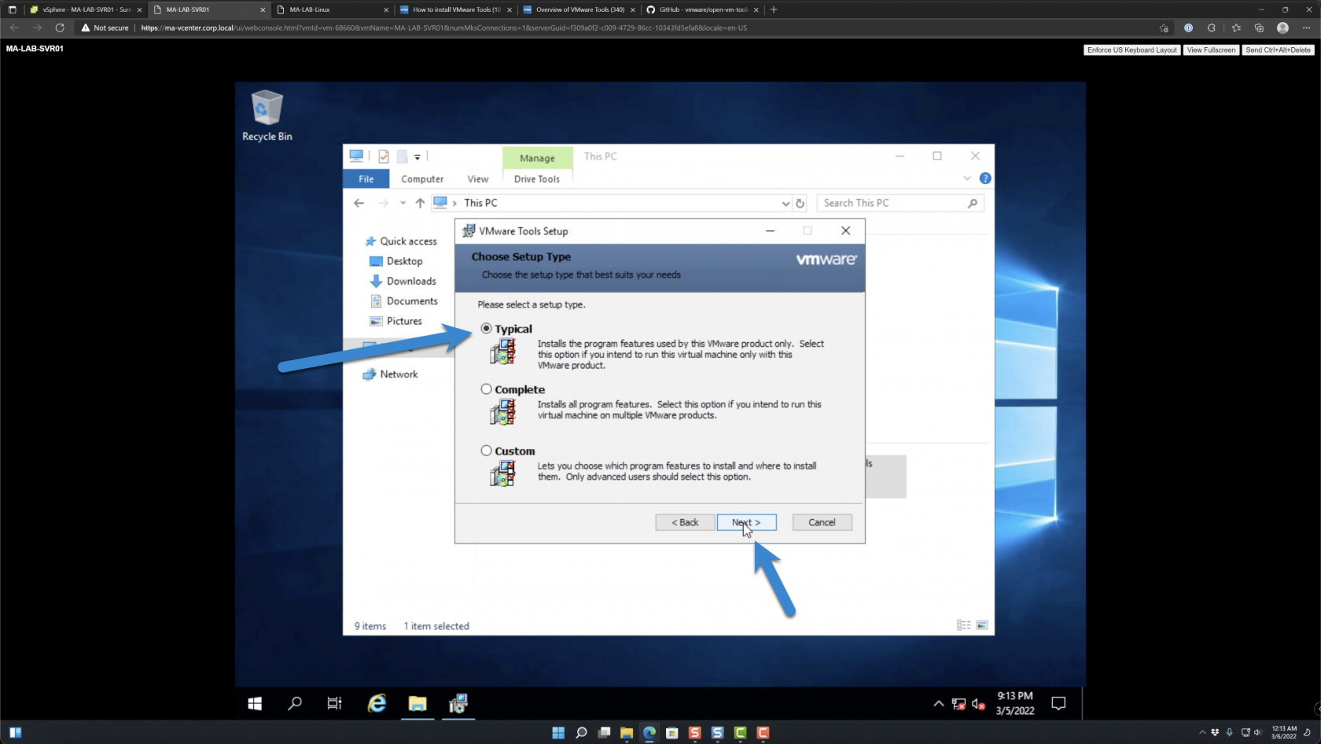Click guest clock showing 9:13 PM
Screen dimensions: 1321x744
[x=1015, y=703]
